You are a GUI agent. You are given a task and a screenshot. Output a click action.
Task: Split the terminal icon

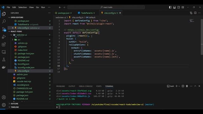pos(183,86)
